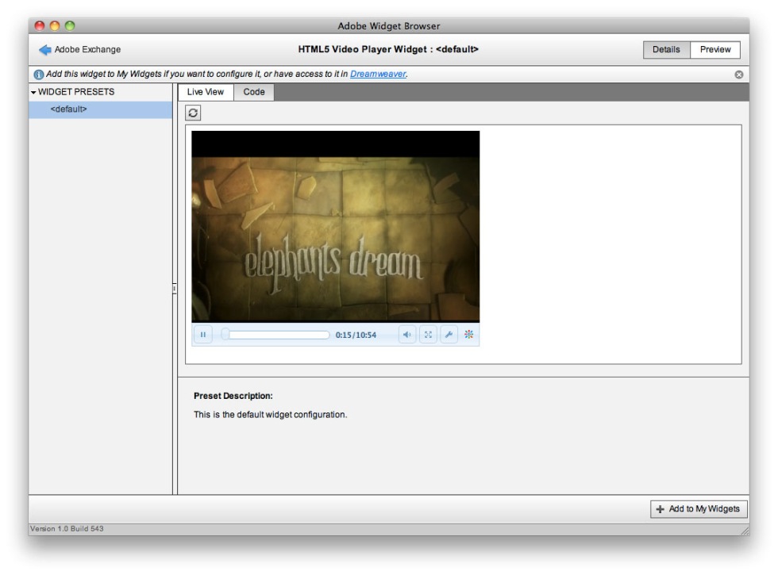Viewport: 778px width, 575px height.
Task: Switch to the Preview view button
Action: pos(715,49)
